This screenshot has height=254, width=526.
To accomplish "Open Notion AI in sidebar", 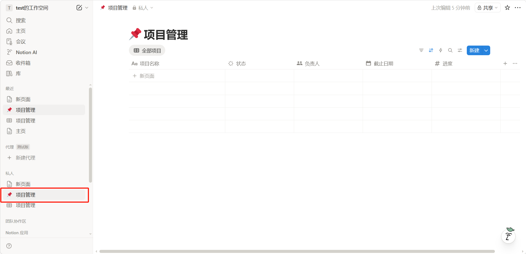I will (x=26, y=52).
